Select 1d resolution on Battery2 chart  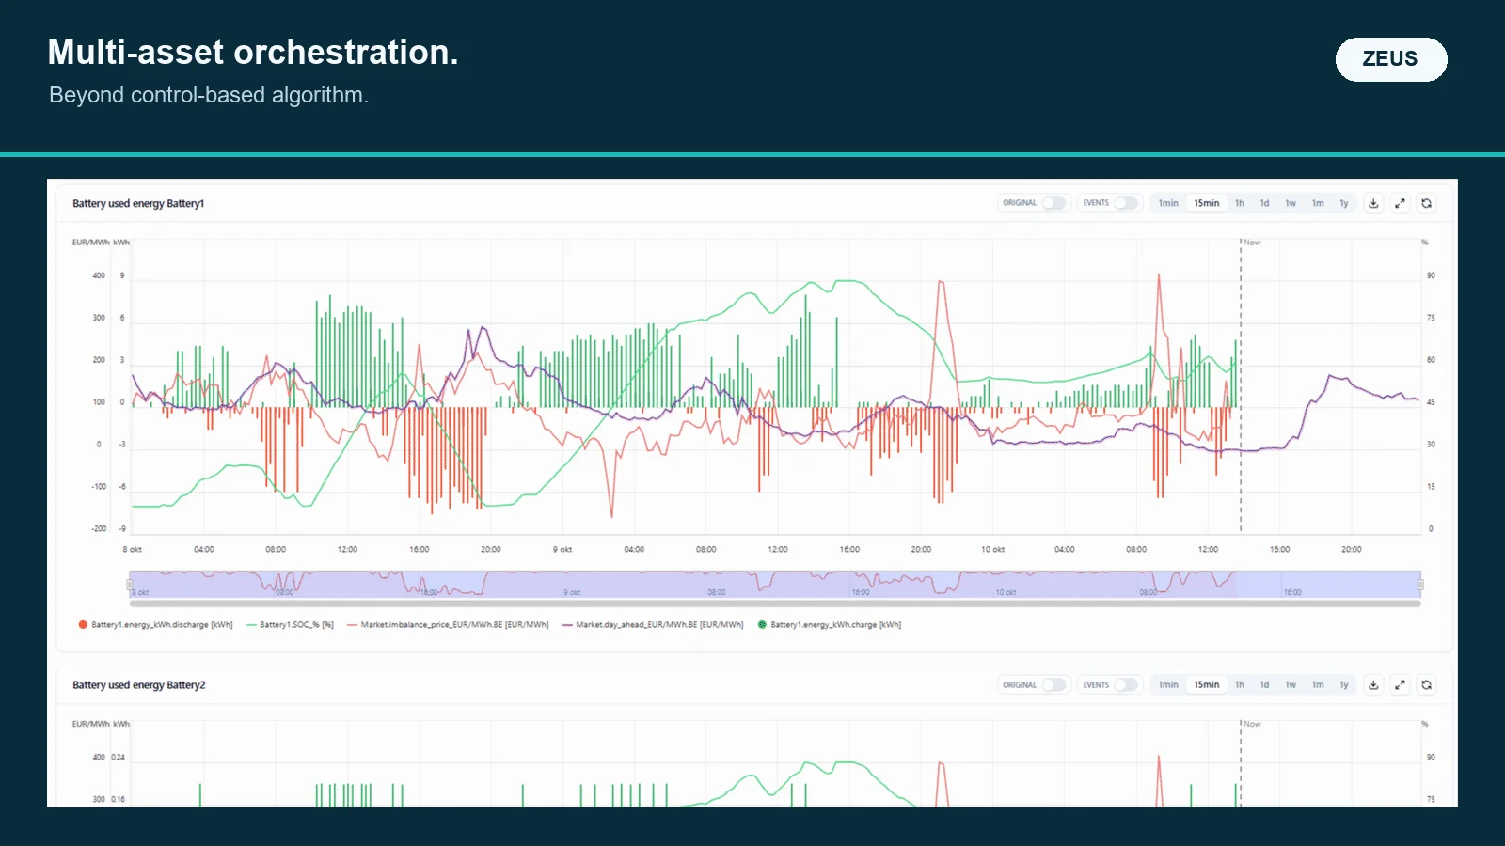(1265, 685)
